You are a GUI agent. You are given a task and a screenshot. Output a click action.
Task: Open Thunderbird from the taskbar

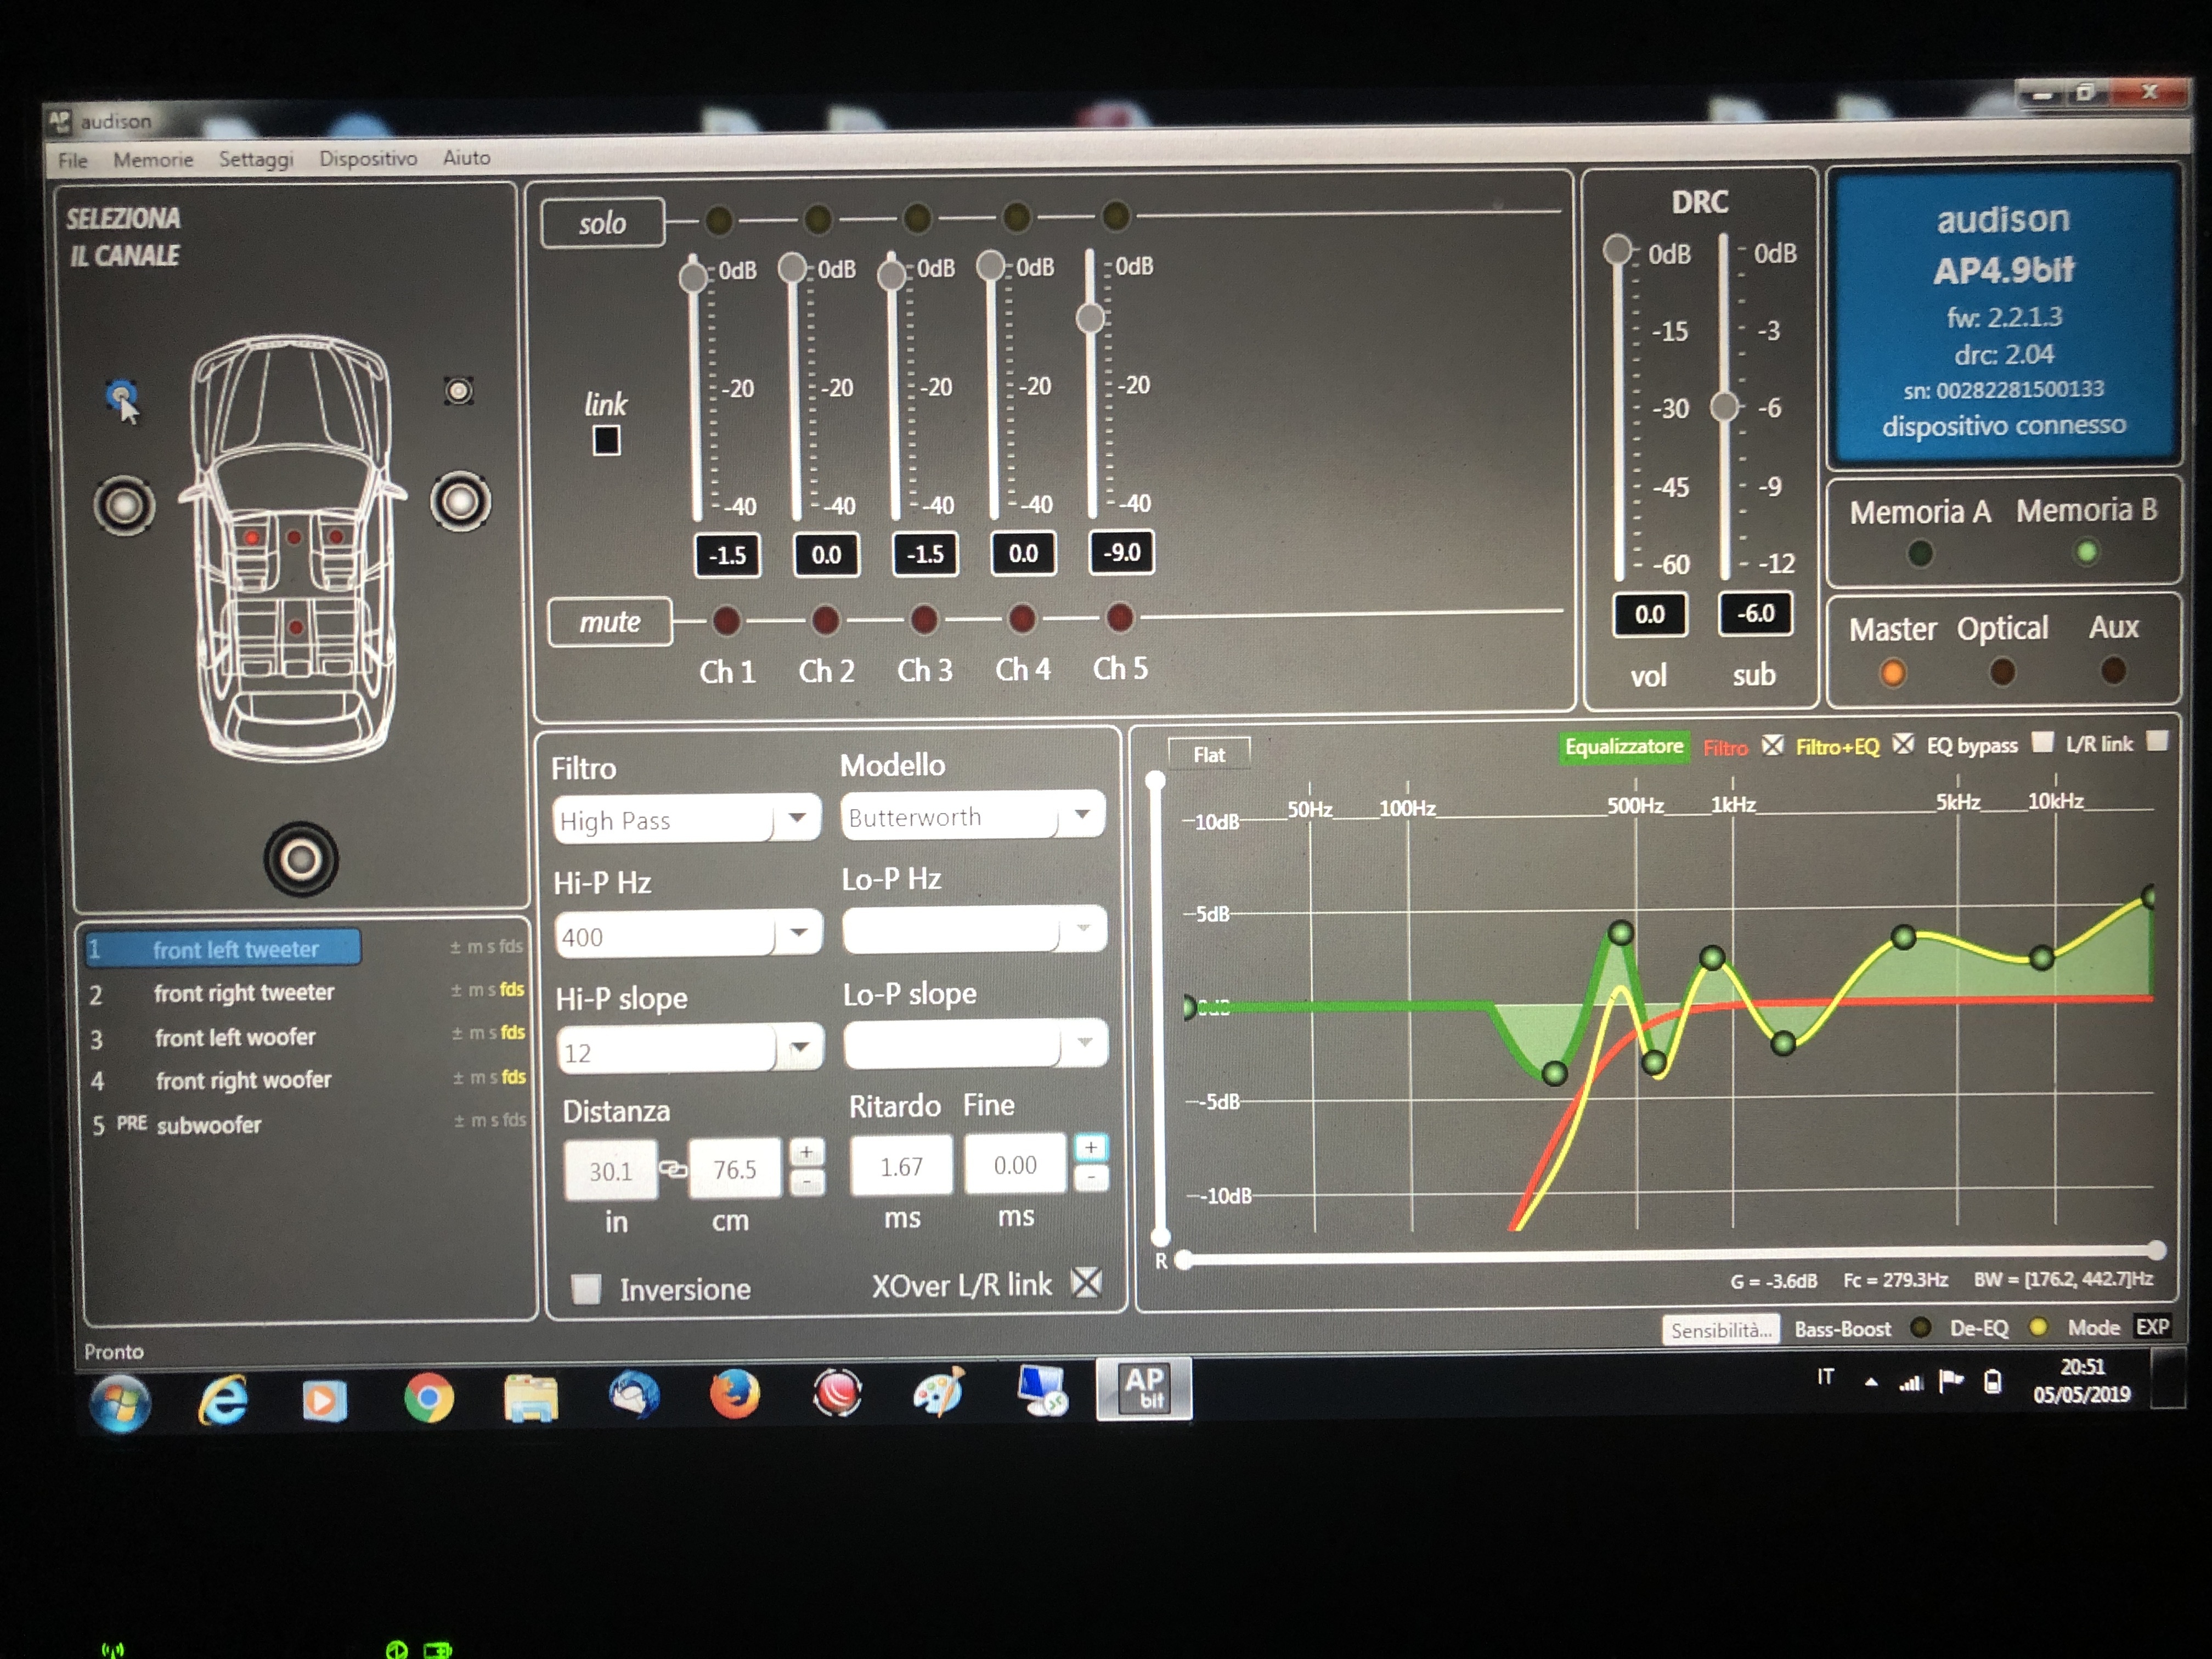pyautogui.click(x=634, y=1395)
